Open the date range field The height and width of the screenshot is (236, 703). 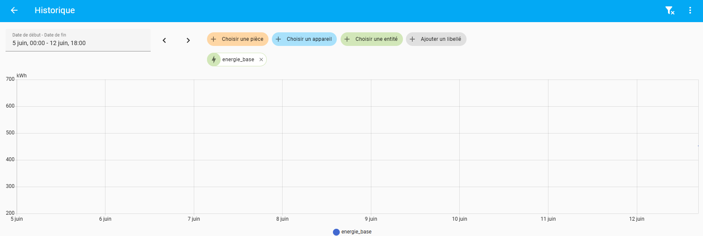pos(78,40)
